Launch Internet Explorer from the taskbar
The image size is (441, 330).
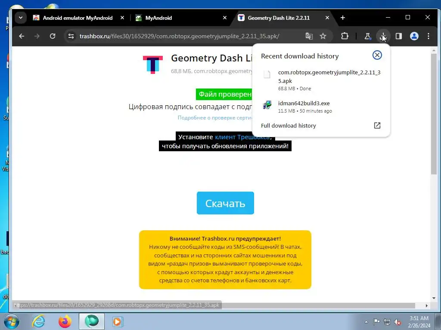[38, 321]
